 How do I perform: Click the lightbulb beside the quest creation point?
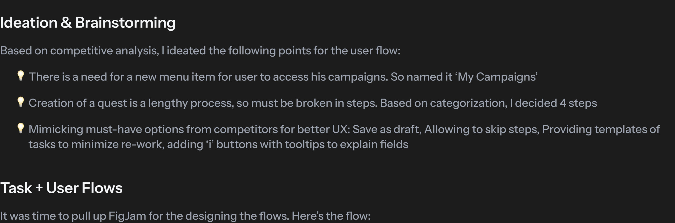click(21, 102)
